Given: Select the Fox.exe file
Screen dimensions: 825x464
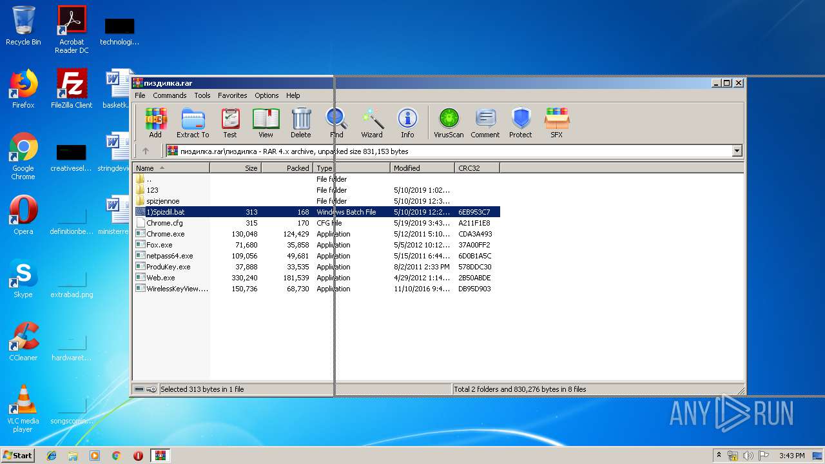Looking at the screenshot, I should tap(316, 245).
